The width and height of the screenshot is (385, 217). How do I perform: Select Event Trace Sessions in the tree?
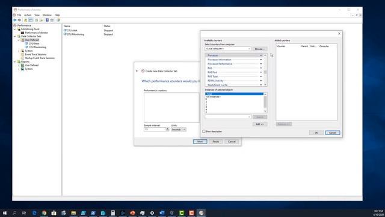pyautogui.click(x=35, y=54)
